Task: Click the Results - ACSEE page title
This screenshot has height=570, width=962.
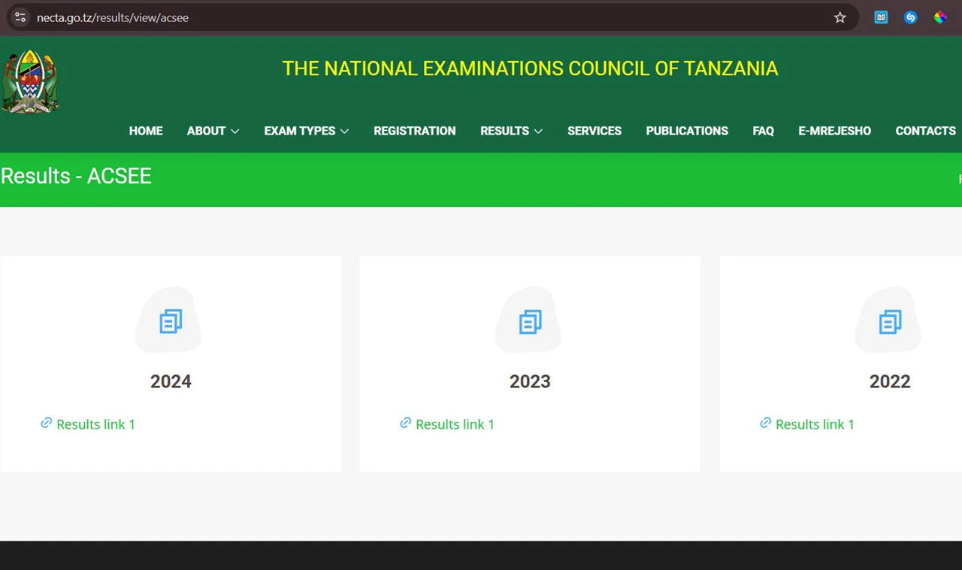Action: 76,176
